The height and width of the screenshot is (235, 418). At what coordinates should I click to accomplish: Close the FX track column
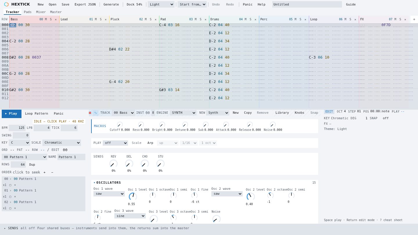pyautogui.click(x=405, y=19)
